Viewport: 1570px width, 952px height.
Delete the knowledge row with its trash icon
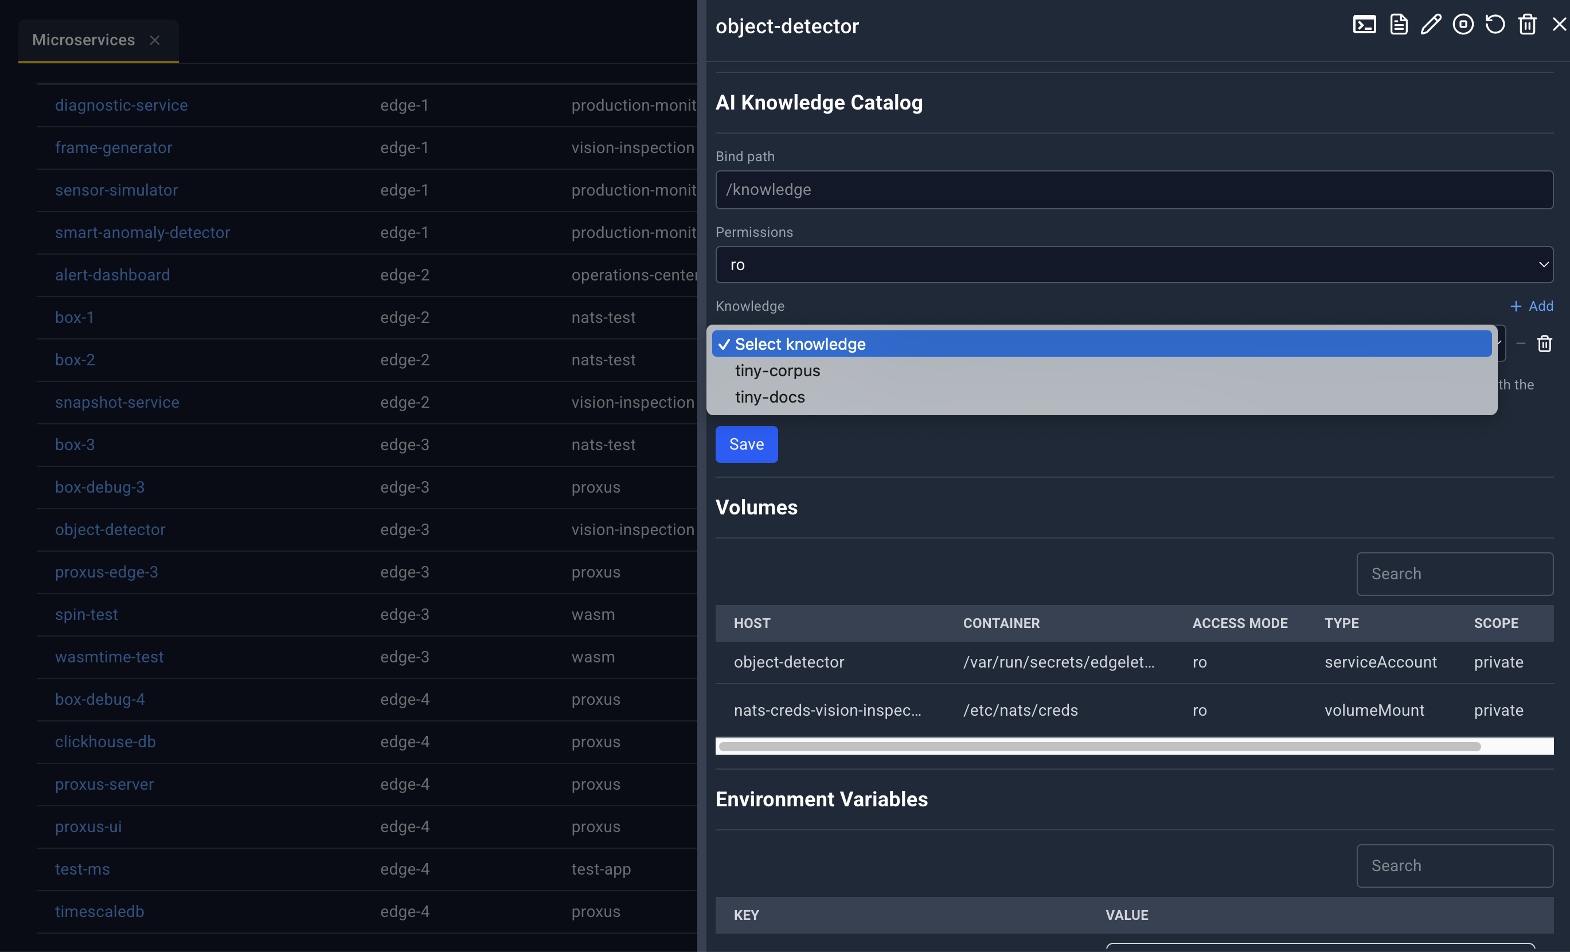[x=1545, y=344]
